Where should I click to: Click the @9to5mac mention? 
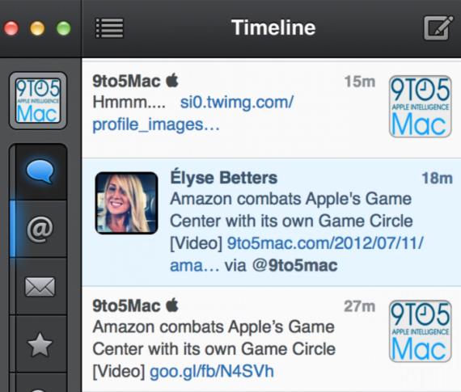295,266
